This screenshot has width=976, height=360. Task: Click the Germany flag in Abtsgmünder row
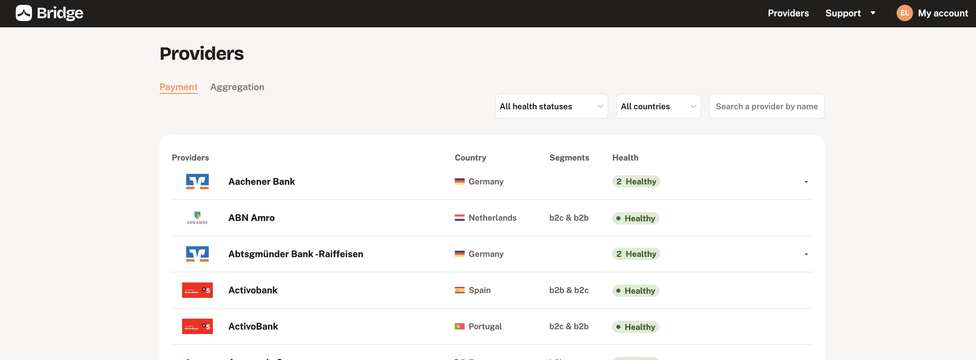tap(459, 254)
